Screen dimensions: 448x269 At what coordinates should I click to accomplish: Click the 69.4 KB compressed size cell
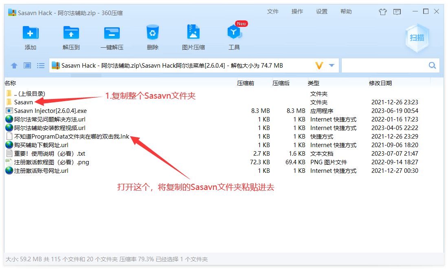click(295, 162)
